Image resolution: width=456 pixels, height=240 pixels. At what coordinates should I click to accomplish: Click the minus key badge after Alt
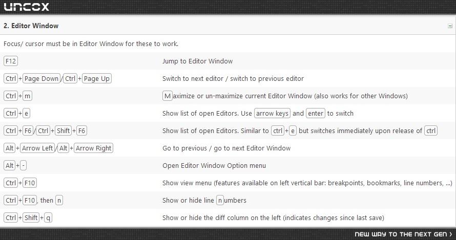click(x=23, y=166)
